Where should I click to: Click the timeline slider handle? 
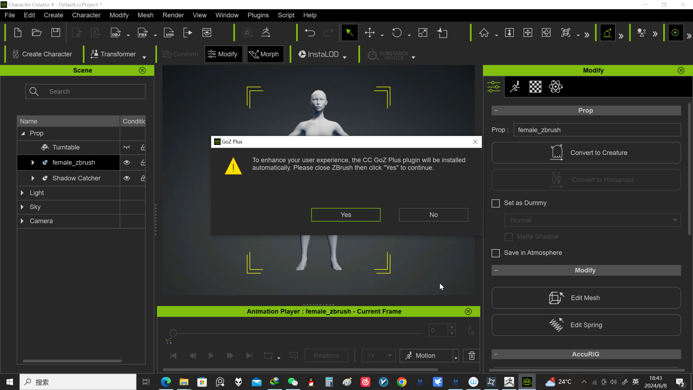click(x=173, y=333)
